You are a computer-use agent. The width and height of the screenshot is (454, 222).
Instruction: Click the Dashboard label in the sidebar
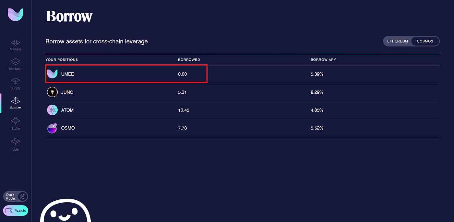(16, 69)
